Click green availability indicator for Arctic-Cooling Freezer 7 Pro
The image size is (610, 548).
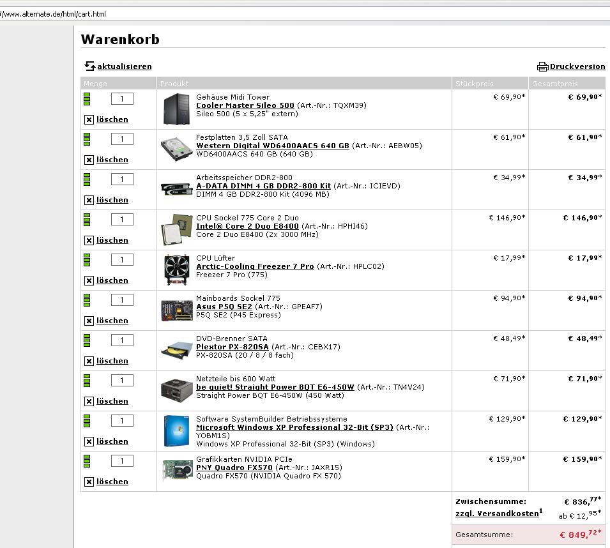point(87,260)
